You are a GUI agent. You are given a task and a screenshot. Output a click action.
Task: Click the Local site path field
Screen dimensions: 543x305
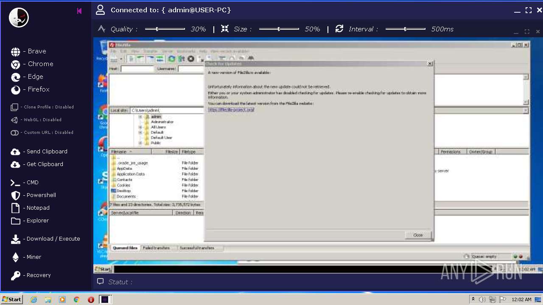tap(167, 110)
